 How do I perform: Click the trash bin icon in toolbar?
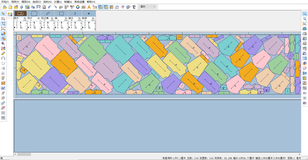(134, 7)
